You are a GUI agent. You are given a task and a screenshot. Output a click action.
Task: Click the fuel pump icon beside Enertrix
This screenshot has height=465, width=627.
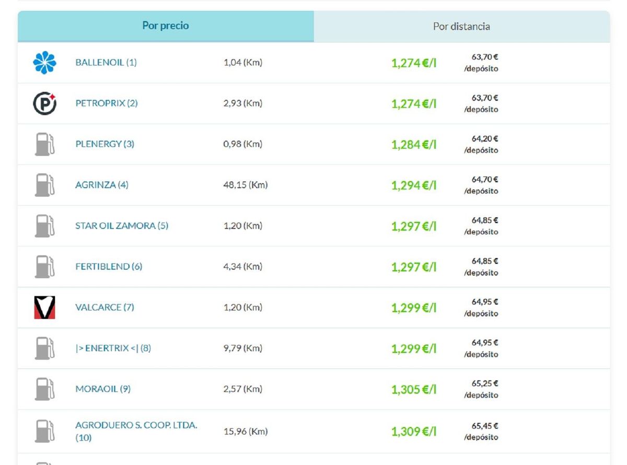[44, 348]
